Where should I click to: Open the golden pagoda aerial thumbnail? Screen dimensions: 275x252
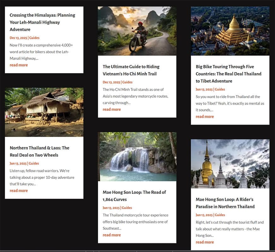point(230,31)
